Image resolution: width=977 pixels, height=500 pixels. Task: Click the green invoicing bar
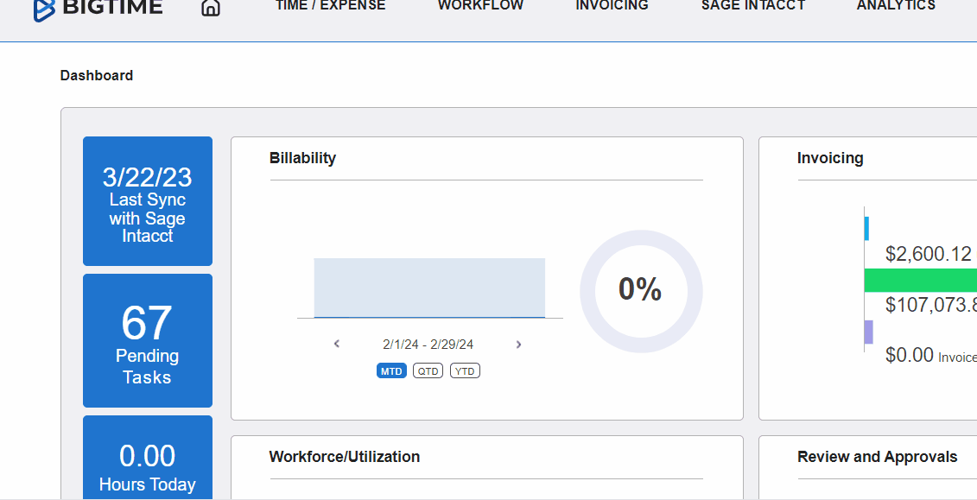click(x=920, y=280)
